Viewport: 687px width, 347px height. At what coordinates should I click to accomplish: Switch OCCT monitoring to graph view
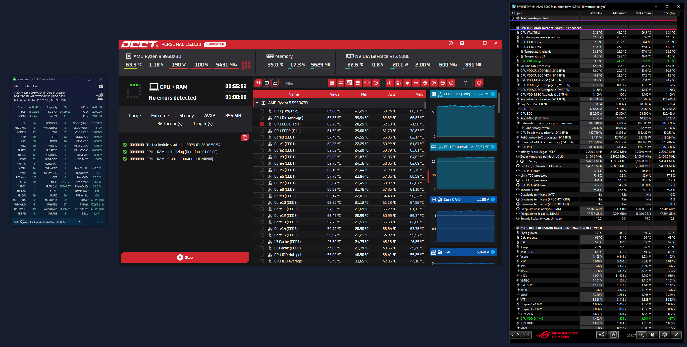coord(275,83)
